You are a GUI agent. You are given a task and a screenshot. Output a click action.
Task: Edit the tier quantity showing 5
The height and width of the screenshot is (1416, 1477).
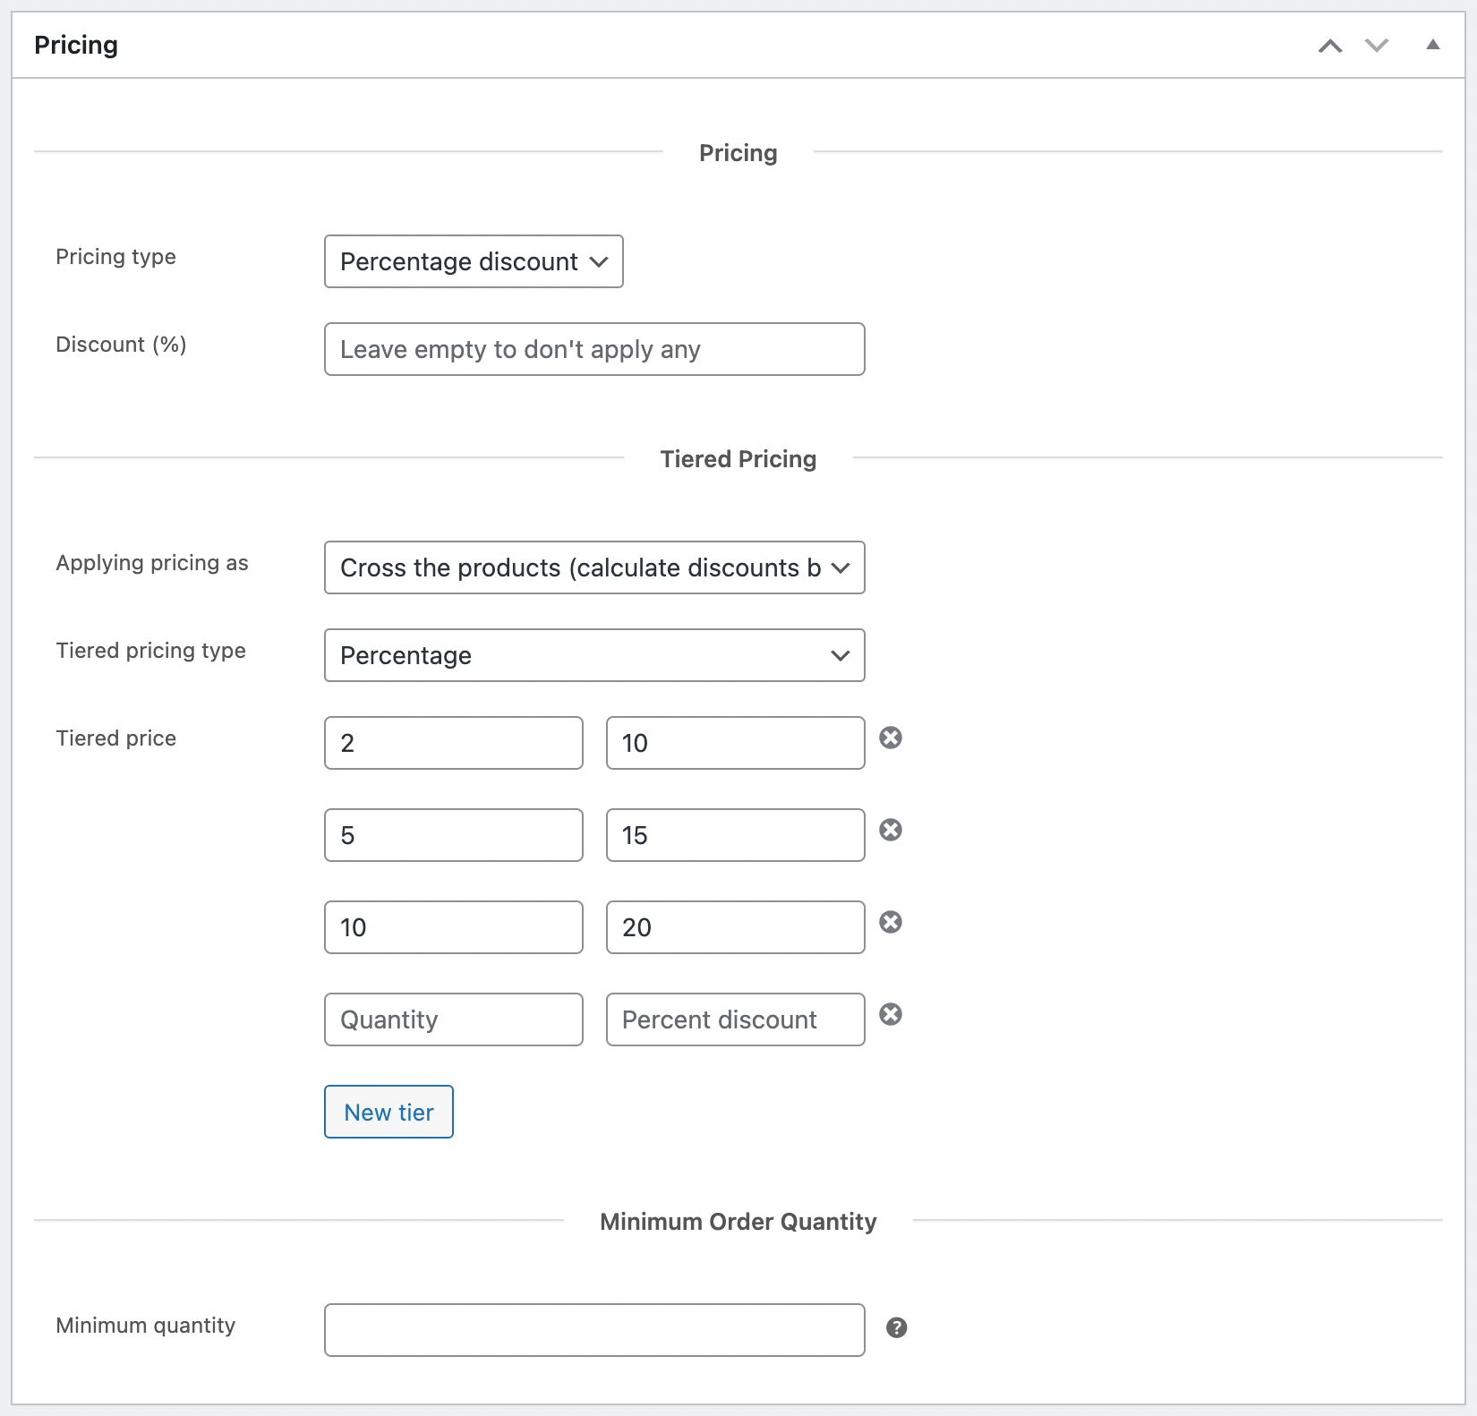[454, 835]
